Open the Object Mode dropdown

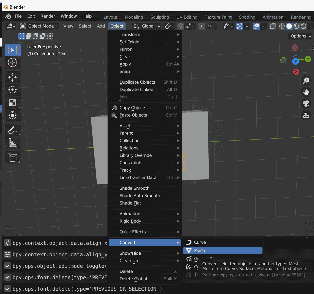[39, 26]
